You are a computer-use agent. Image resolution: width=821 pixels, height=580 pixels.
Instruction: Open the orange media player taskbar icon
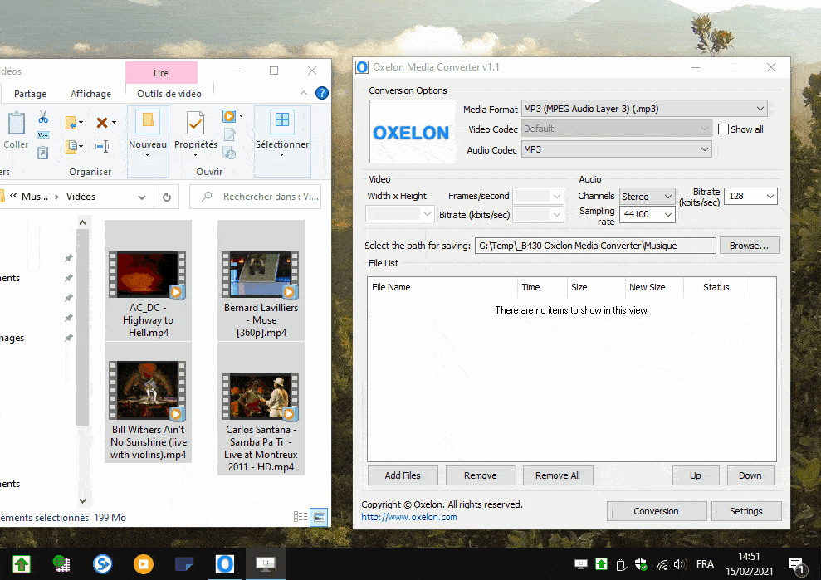coord(144,563)
